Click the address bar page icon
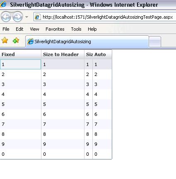Screen dimensions: 176x179 (37, 17)
